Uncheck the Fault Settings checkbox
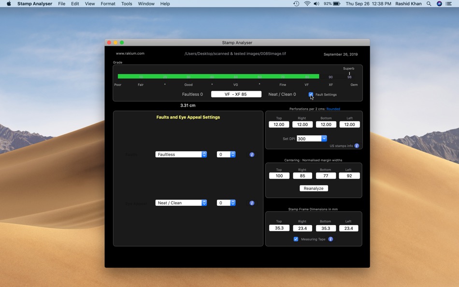Screen dimensions: 459x287 tap(311, 94)
